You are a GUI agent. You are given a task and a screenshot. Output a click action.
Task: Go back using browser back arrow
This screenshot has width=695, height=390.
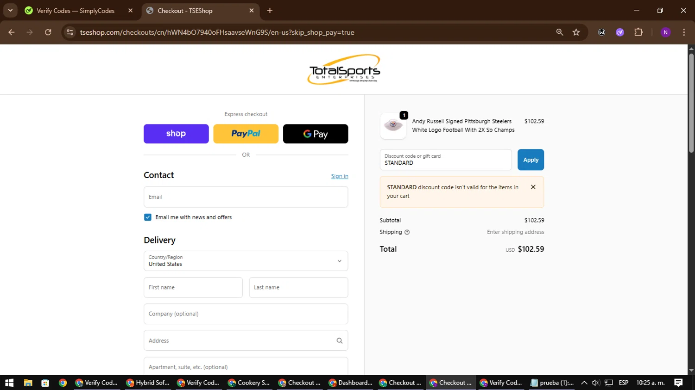pos(12,32)
